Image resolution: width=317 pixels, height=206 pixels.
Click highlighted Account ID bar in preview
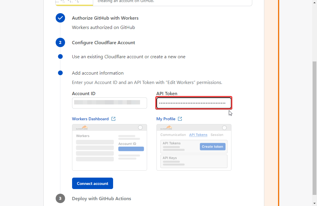131,149
